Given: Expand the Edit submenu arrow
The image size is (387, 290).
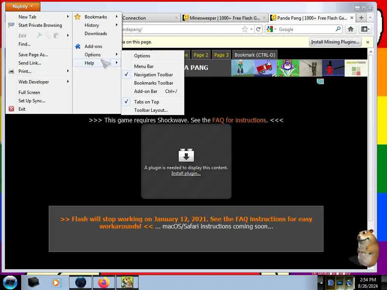Looking at the screenshot, I should tap(68, 35).
